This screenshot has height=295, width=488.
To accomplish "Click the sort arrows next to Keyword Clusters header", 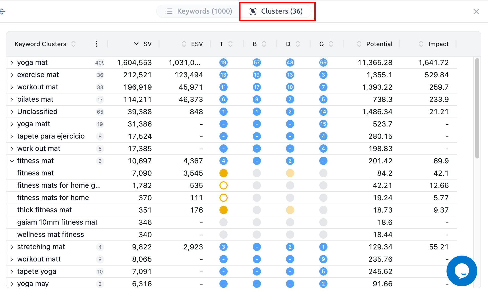I will click(73, 44).
